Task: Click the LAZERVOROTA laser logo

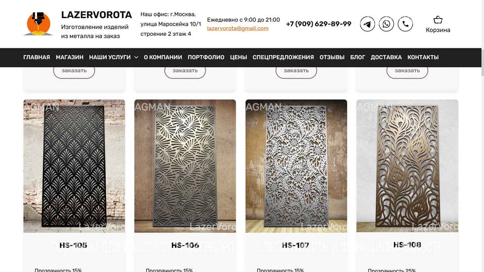Action: click(x=38, y=24)
